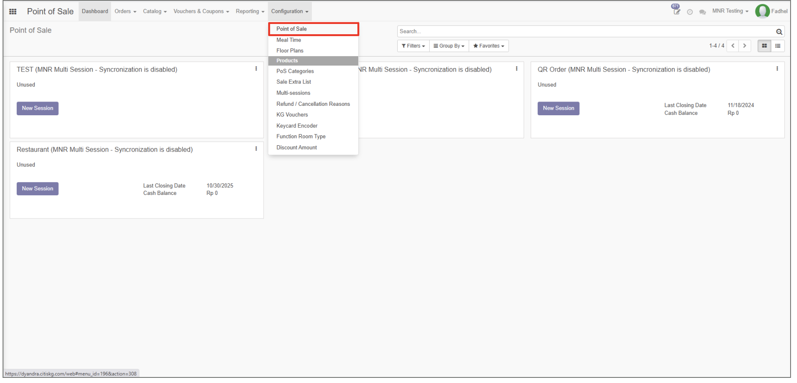Choose Floor Plans menu entry

coord(291,51)
